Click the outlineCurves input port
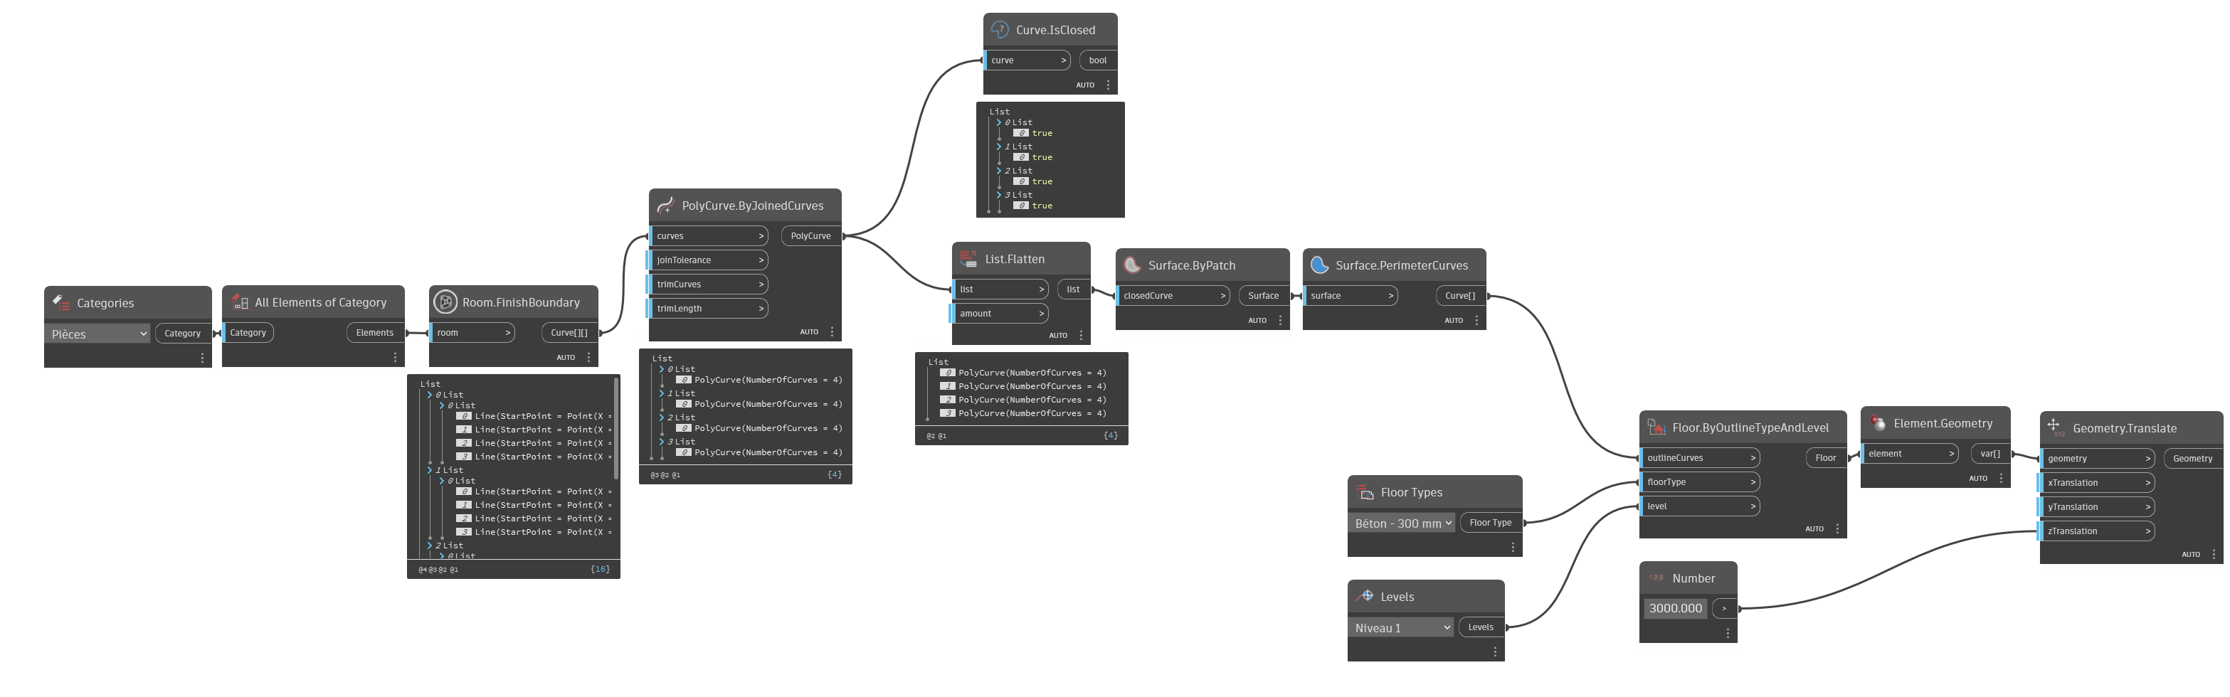The width and height of the screenshot is (2230, 697). tap(1700, 457)
